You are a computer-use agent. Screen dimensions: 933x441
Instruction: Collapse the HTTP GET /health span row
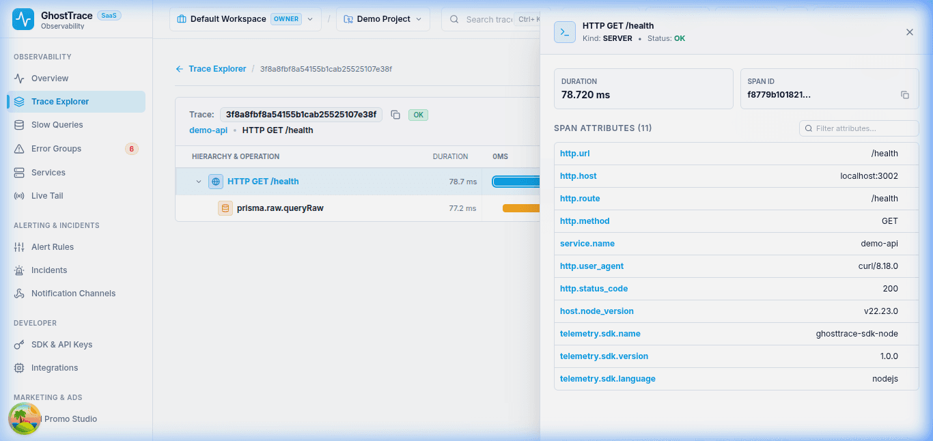coord(199,182)
